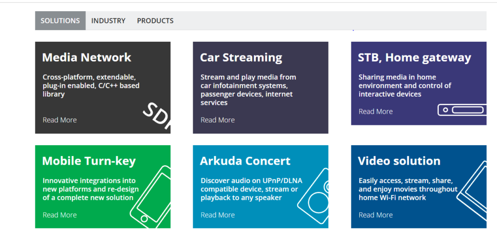Follow Read More for Arkuda Concert
This screenshot has width=497, height=241.
pos(217,215)
